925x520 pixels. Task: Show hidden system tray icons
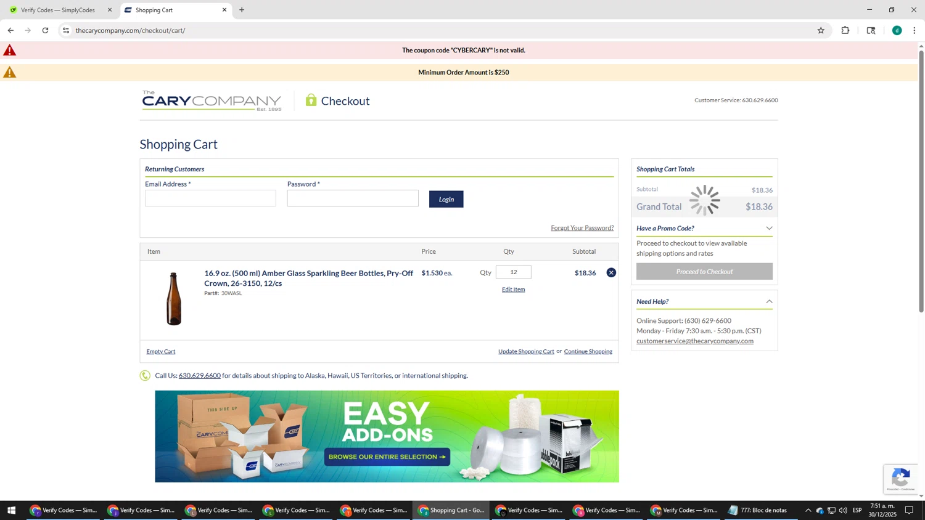tap(808, 510)
